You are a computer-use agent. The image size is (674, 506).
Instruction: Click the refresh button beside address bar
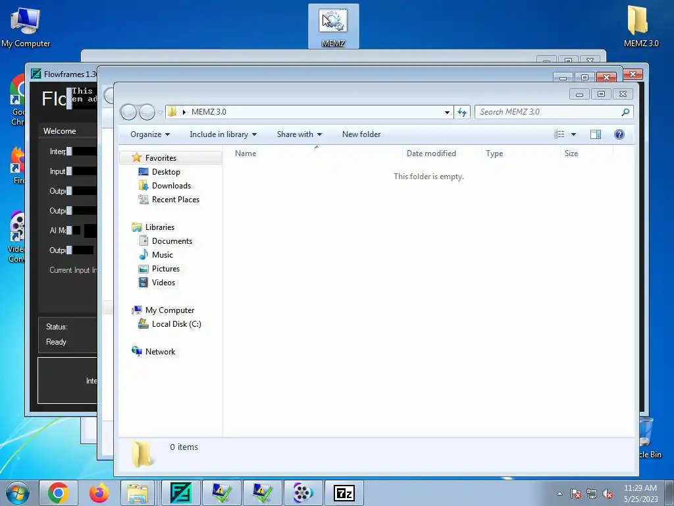(461, 112)
